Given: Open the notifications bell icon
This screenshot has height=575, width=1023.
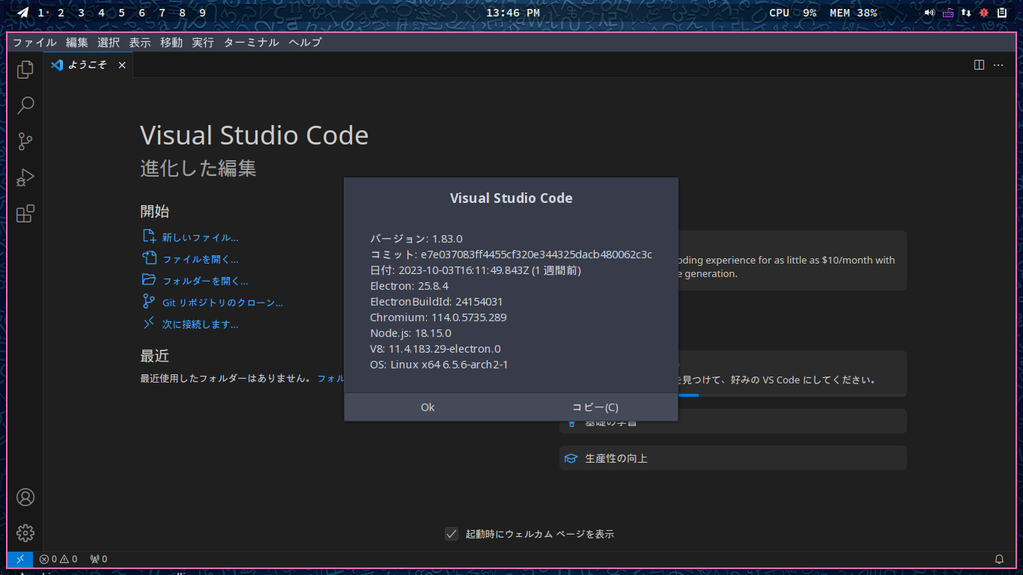Looking at the screenshot, I should click(x=999, y=559).
